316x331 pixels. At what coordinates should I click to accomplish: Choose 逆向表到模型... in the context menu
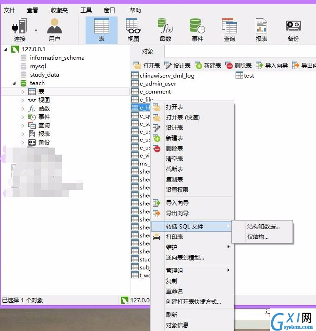[192, 258]
